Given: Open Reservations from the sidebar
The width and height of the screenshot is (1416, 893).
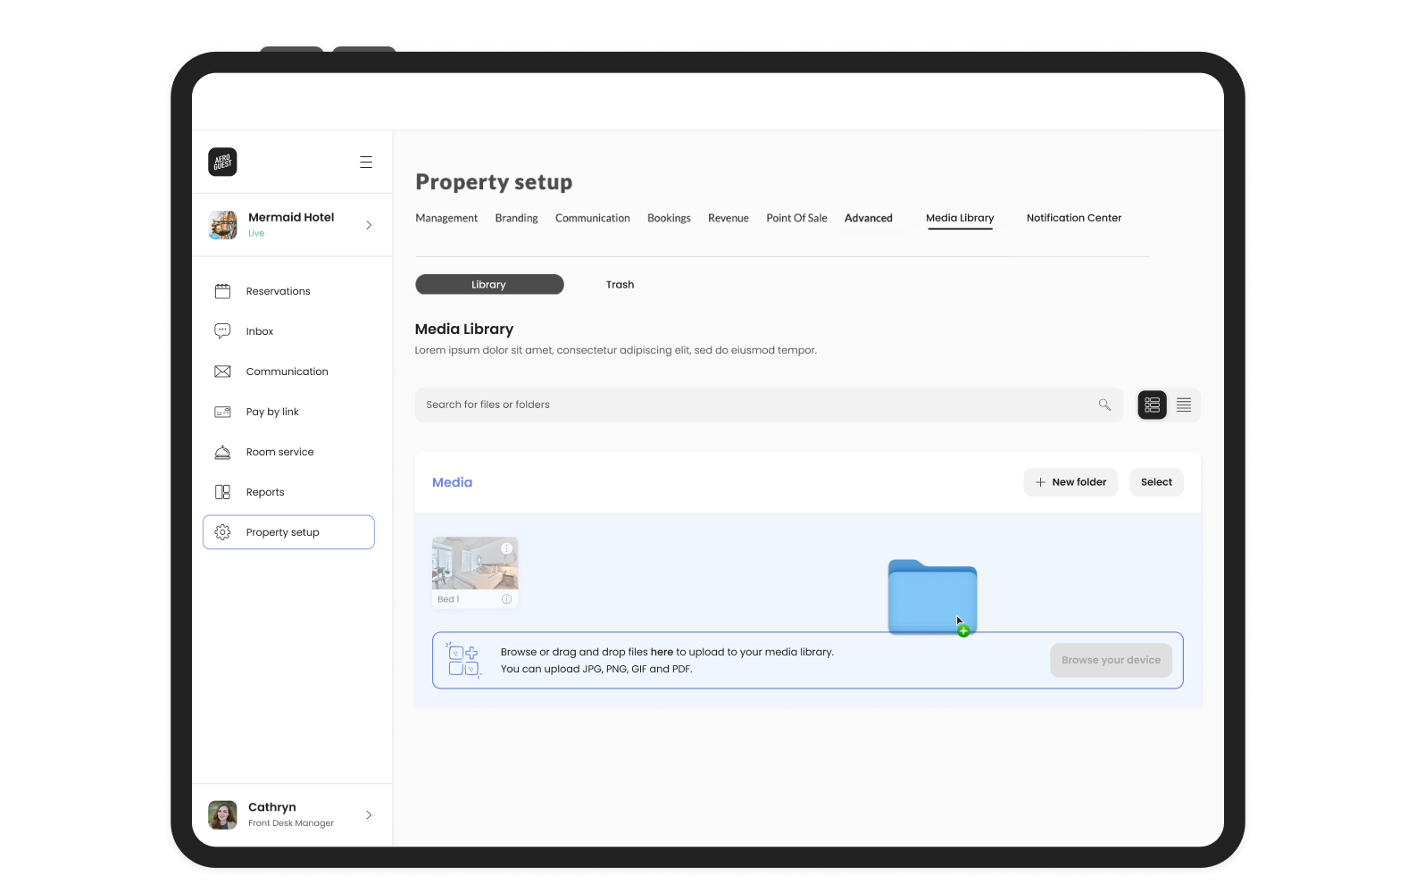Looking at the screenshot, I should click(x=278, y=291).
